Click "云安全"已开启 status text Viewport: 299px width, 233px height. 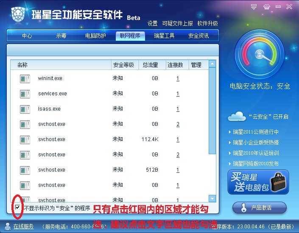point(268,116)
